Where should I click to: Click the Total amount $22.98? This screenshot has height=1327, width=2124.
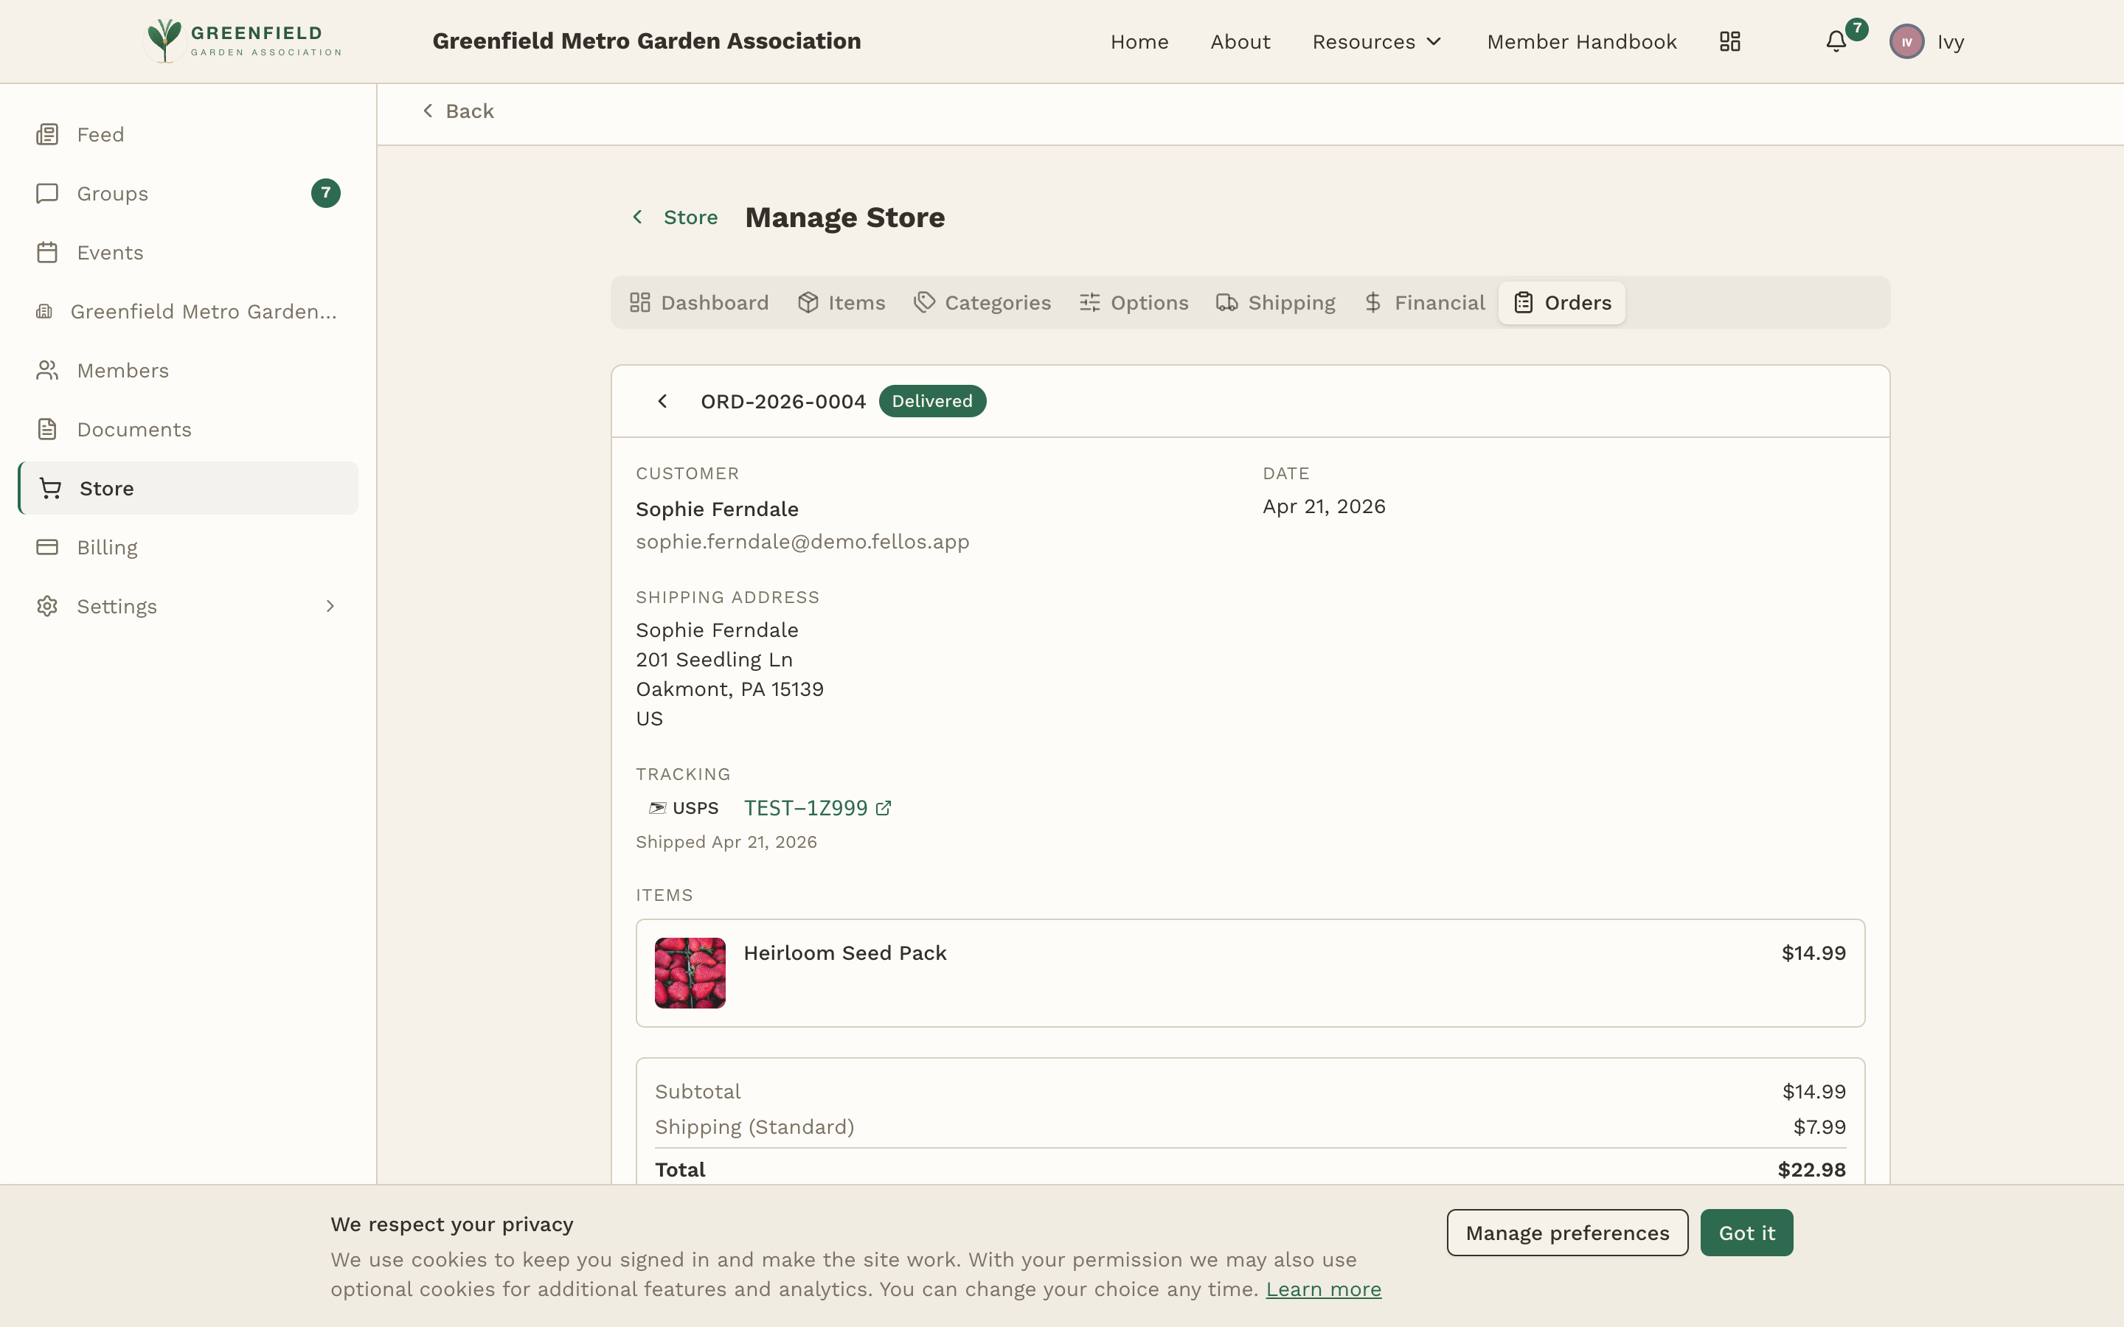(1811, 1169)
